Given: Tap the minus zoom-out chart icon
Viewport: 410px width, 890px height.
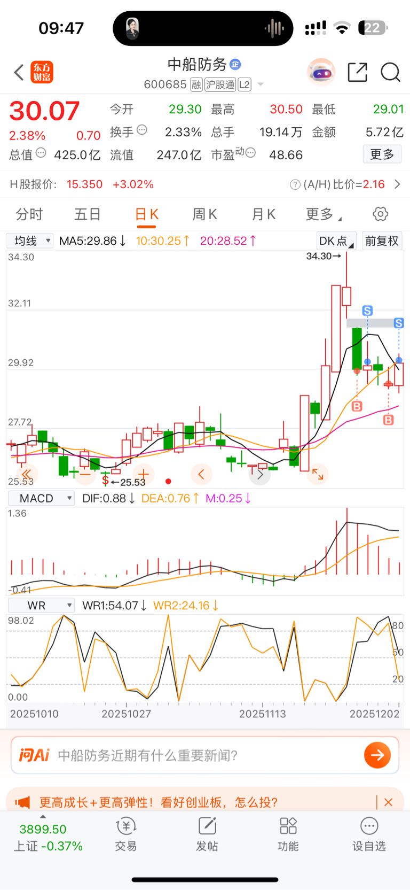Looking at the screenshot, I should click(x=85, y=474).
